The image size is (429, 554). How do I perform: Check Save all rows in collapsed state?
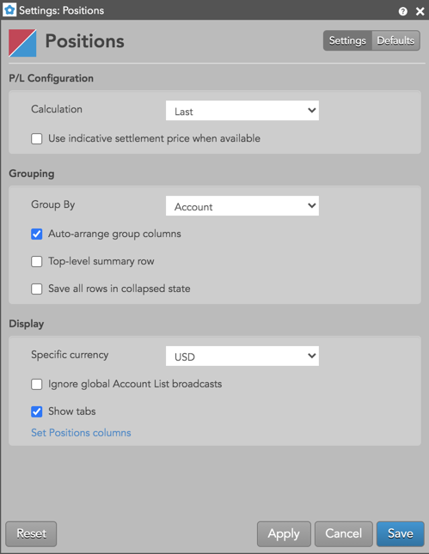(37, 289)
